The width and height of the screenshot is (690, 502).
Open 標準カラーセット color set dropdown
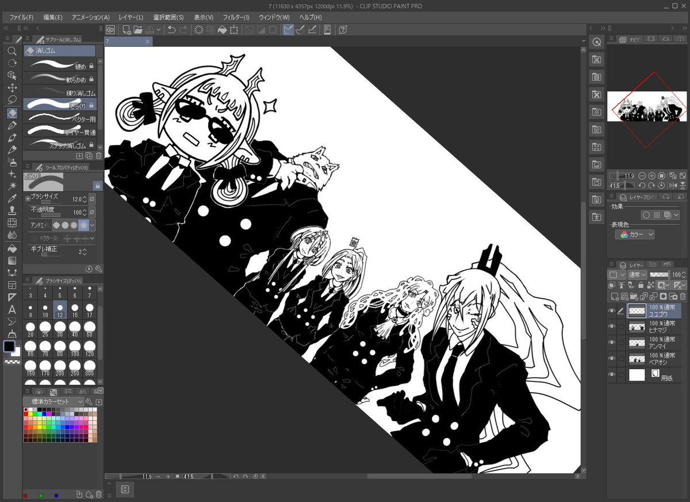tap(53, 401)
